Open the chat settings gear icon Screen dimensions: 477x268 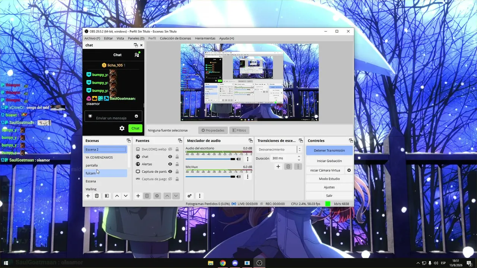coord(122,128)
